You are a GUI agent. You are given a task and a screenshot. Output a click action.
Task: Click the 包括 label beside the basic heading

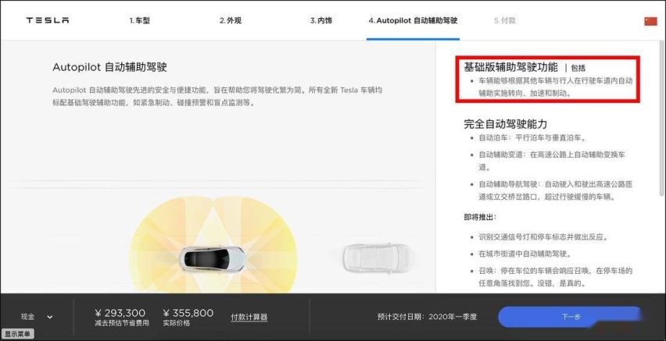click(x=578, y=68)
